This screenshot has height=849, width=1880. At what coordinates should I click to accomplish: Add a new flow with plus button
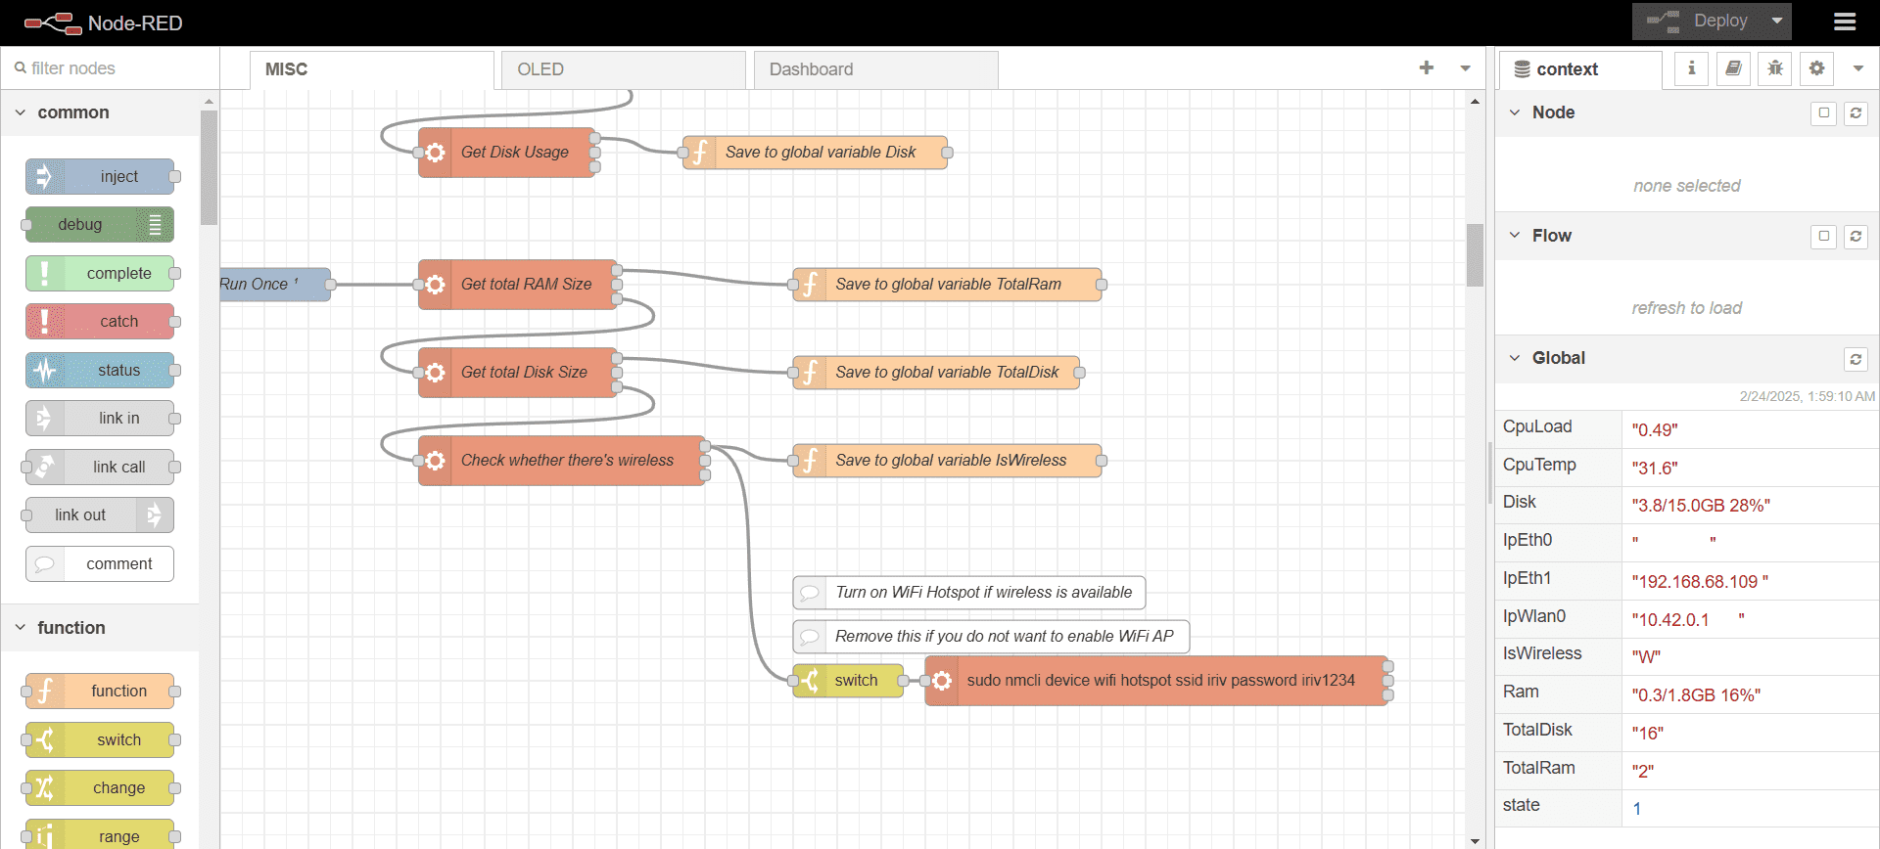pos(1426,68)
